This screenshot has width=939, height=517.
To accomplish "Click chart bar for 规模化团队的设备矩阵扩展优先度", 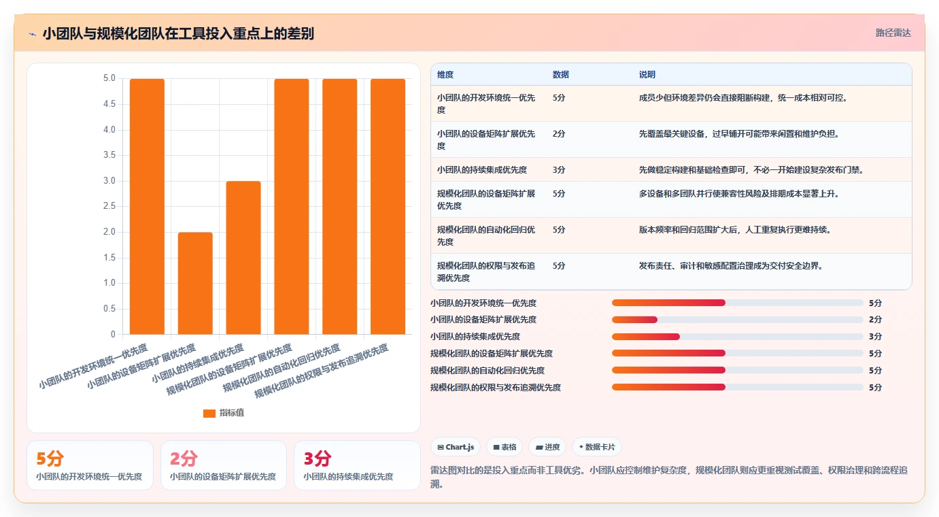I will click(x=292, y=206).
